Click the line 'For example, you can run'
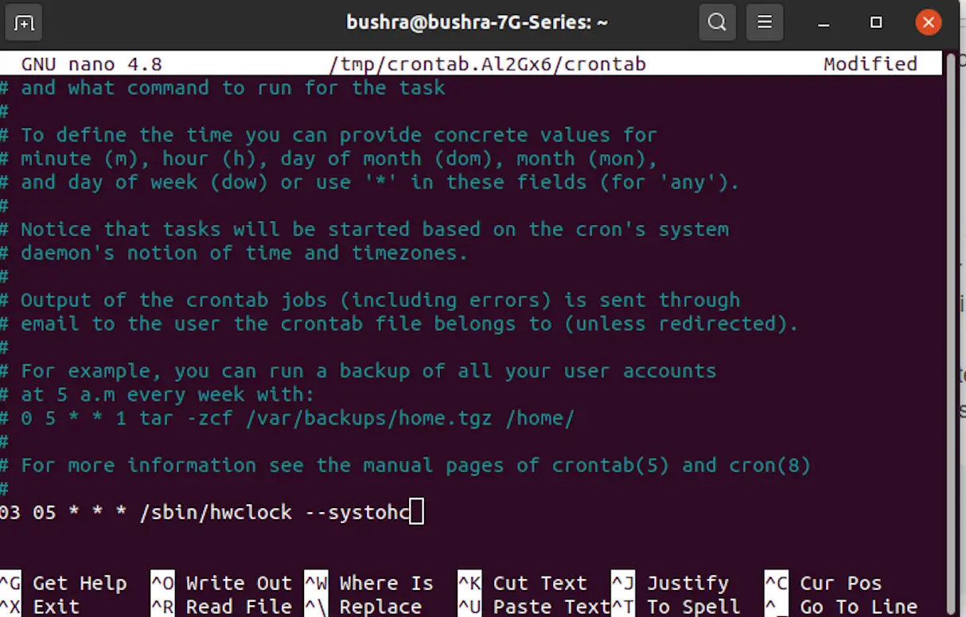 (x=358, y=371)
